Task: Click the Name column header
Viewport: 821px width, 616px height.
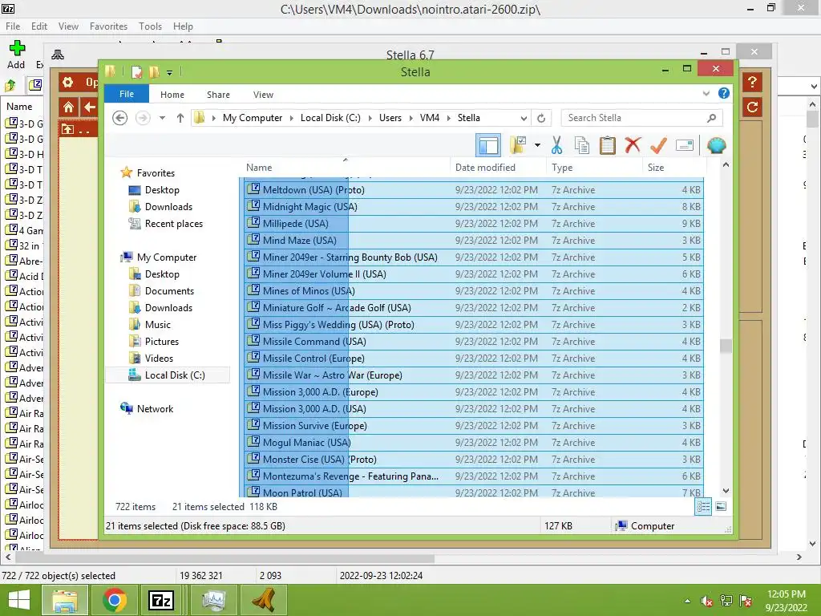Action: [345, 167]
